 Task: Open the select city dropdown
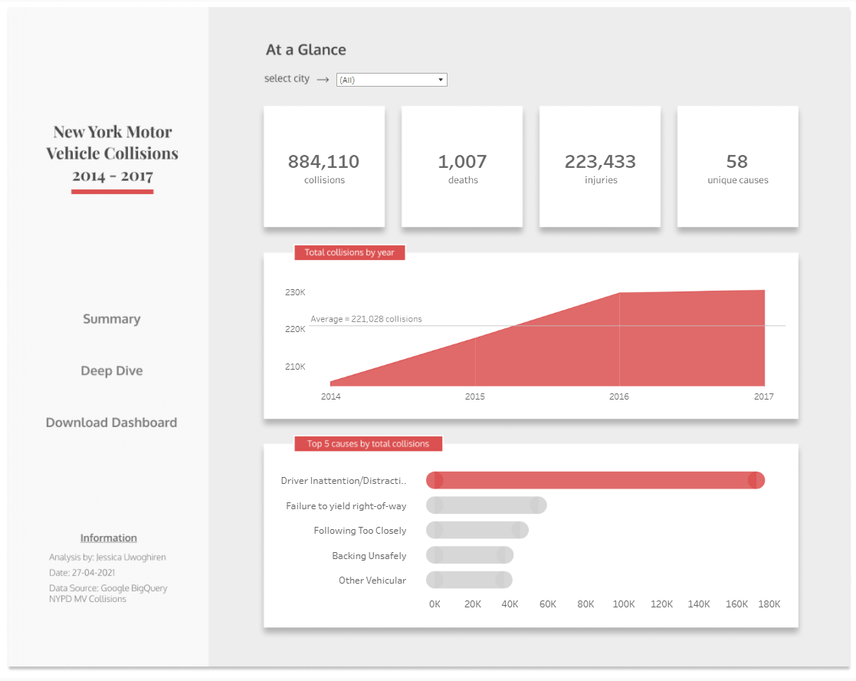click(x=392, y=80)
